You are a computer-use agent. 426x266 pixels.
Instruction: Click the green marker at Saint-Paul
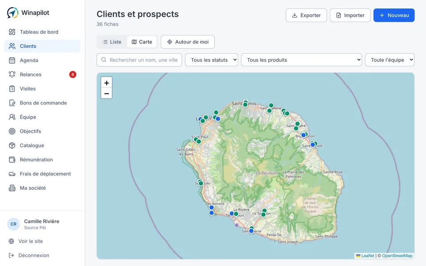(x=199, y=141)
